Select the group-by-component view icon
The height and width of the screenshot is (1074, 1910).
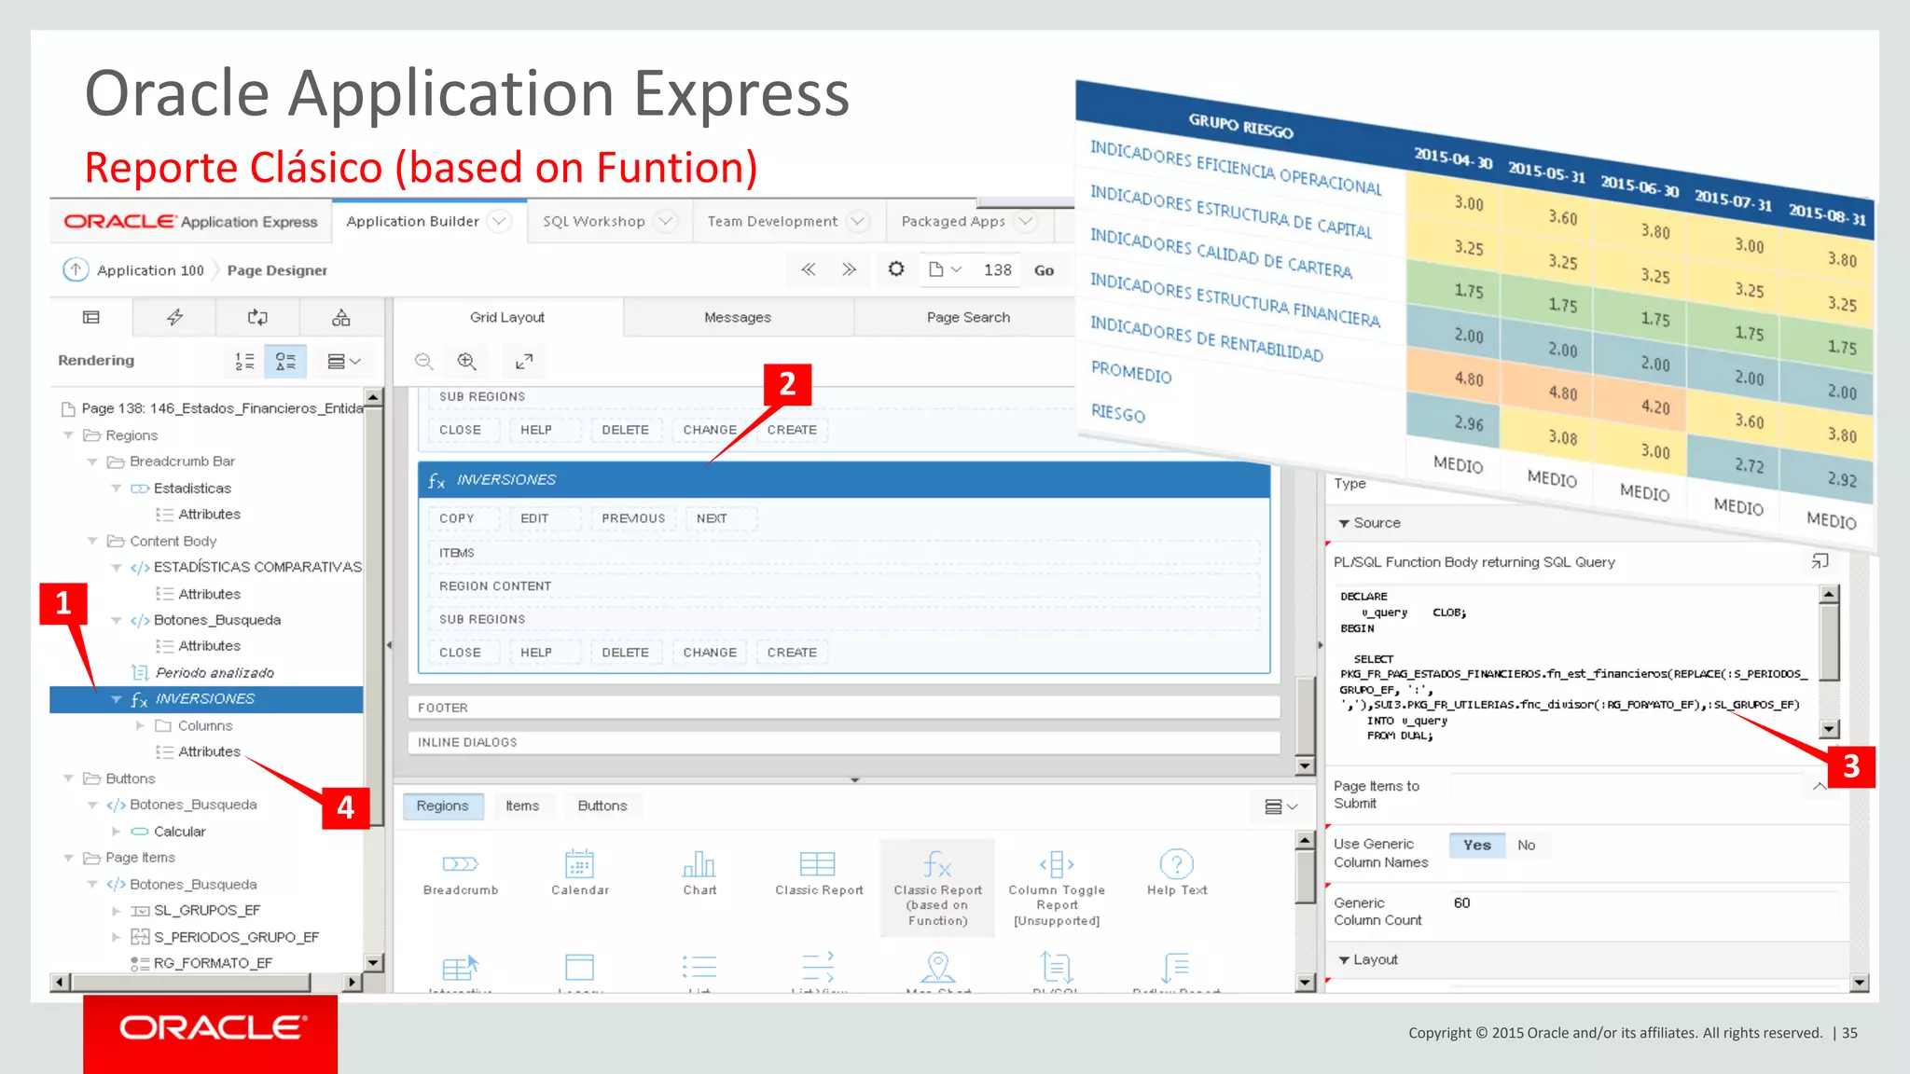click(285, 361)
